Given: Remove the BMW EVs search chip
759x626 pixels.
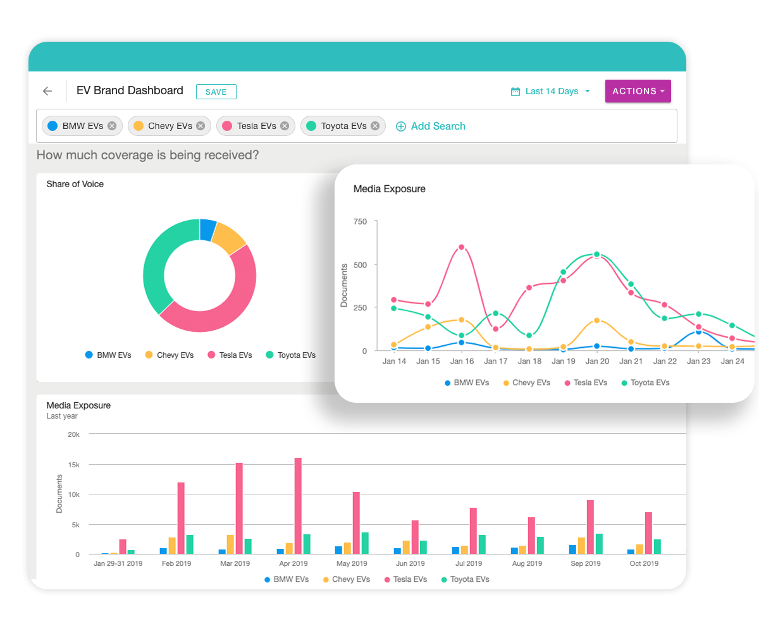Looking at the screenshot, I should point(111,125).
